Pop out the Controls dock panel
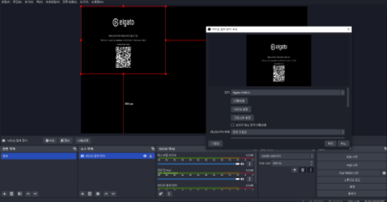This screenshot has height=202, width=387. point(385,149)
